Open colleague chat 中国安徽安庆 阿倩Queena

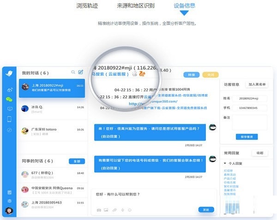point(53,190)
